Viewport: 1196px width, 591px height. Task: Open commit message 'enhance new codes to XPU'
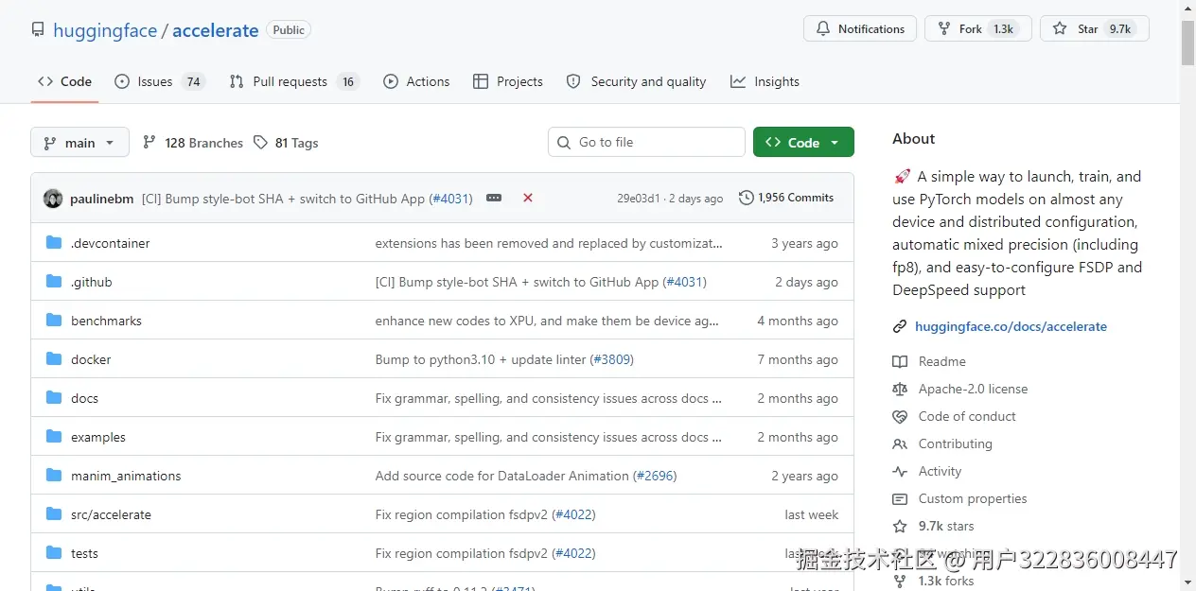point(547,321)
